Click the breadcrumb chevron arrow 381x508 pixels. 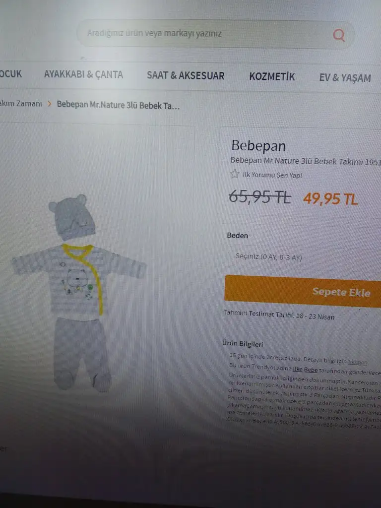(50, 104)
